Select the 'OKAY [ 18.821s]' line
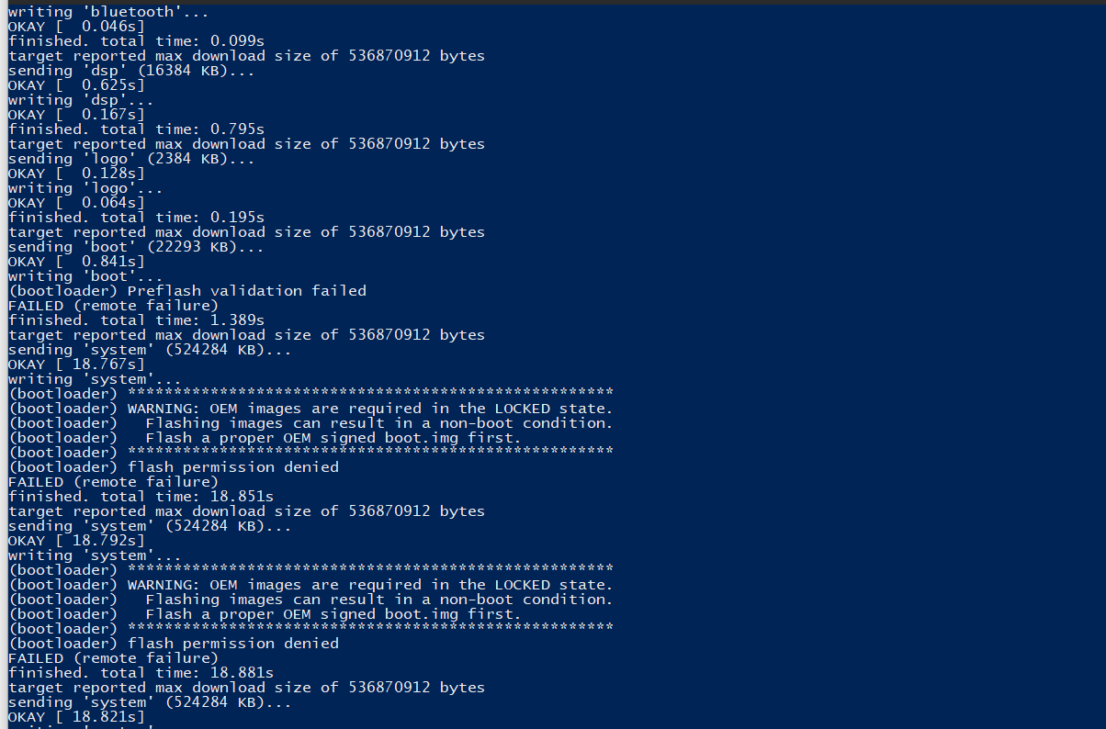The width and height of the screenshot is (1106, 729). pos(77,717)
